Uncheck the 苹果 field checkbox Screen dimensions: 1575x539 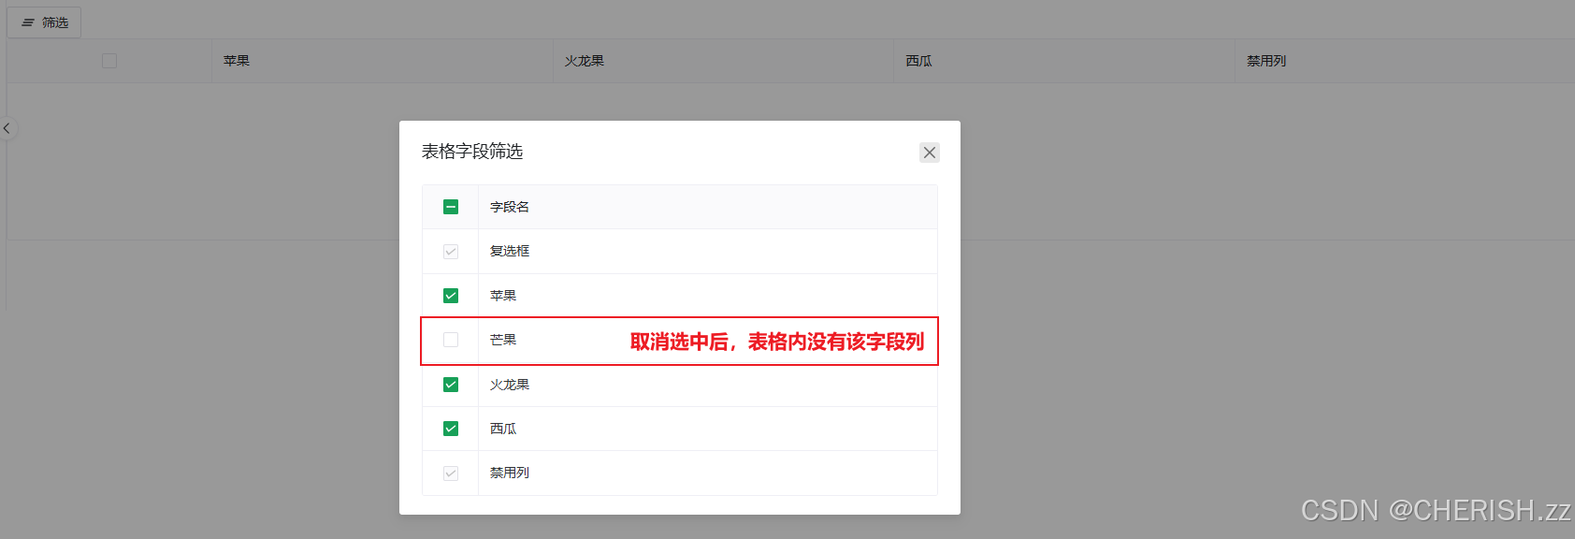click(451, 296)
